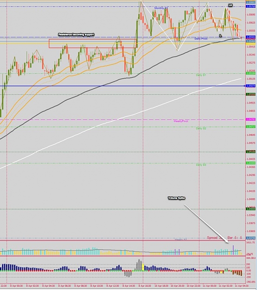Viewport: 257px width, 290px height.
Task: Select the blue 1.05769 price tag
Action: 251,6
